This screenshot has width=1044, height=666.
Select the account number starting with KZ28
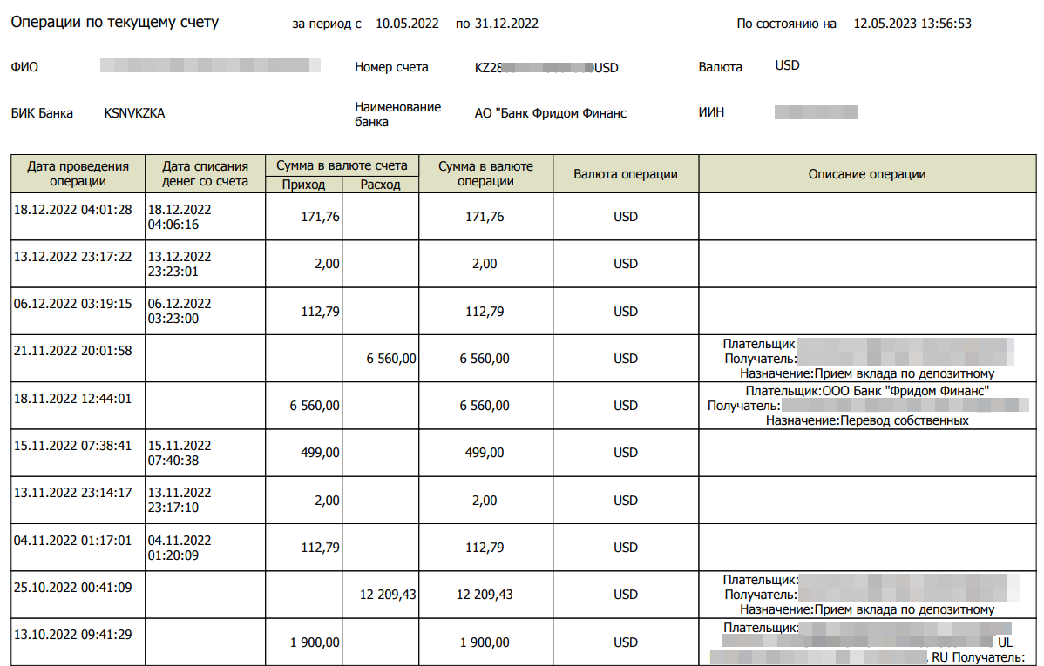546,68
